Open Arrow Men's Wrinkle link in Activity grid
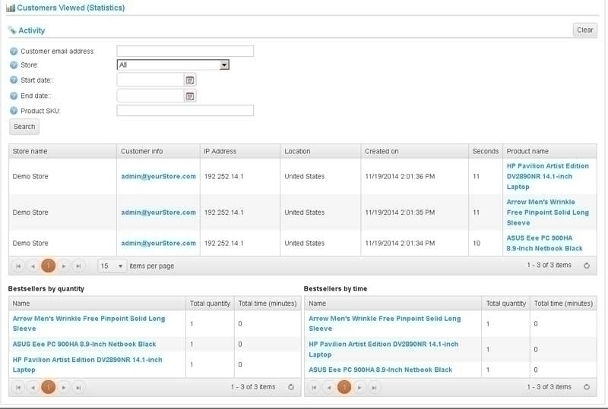This screenshot has height=409, width=608. (547, 212)
